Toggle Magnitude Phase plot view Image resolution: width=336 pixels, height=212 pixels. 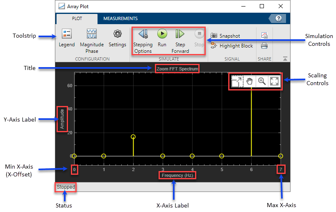[x=92, y=41]
